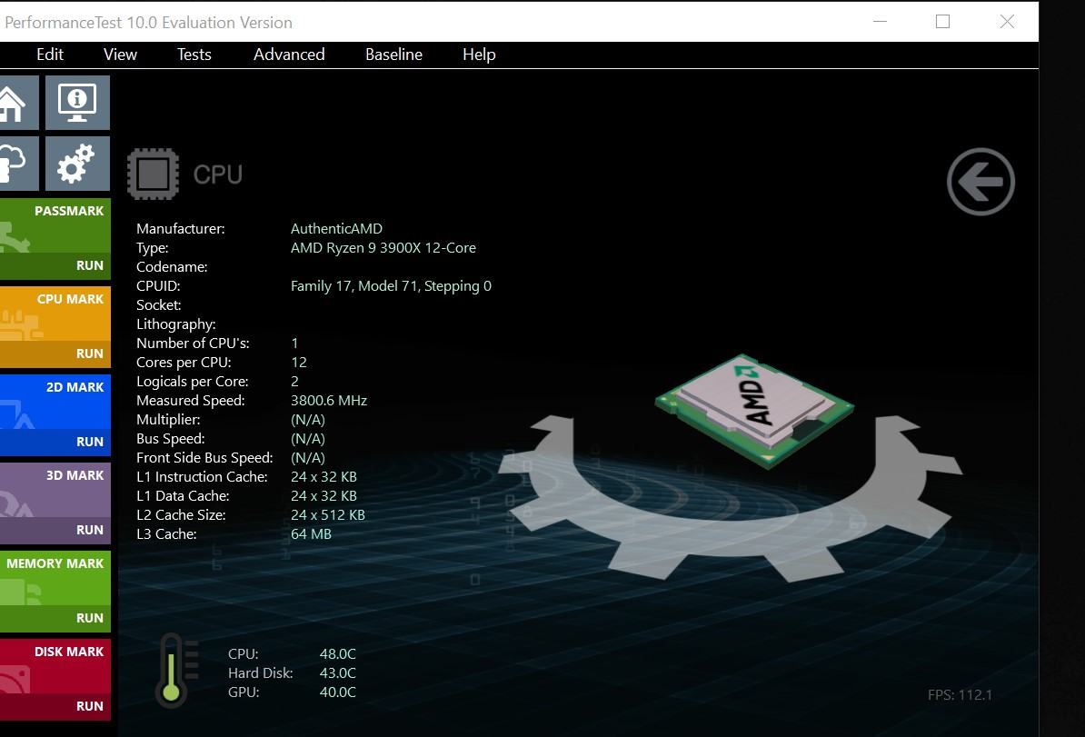Open the Baseline menu
1085x737 pixels.
click(393, 55)
